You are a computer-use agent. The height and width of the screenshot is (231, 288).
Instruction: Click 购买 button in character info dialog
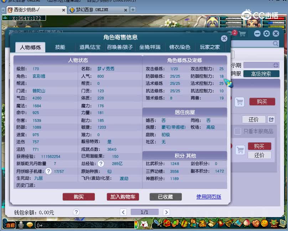pos(79,197)
